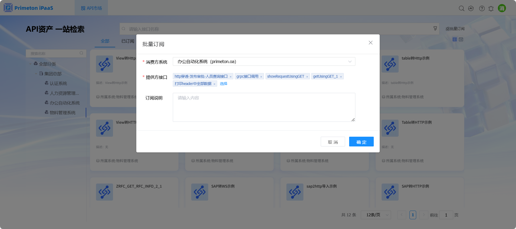This screenshot has width=516, height=229.
Task: Click the filter funnel icon in search bar
Action: [435, 28]
